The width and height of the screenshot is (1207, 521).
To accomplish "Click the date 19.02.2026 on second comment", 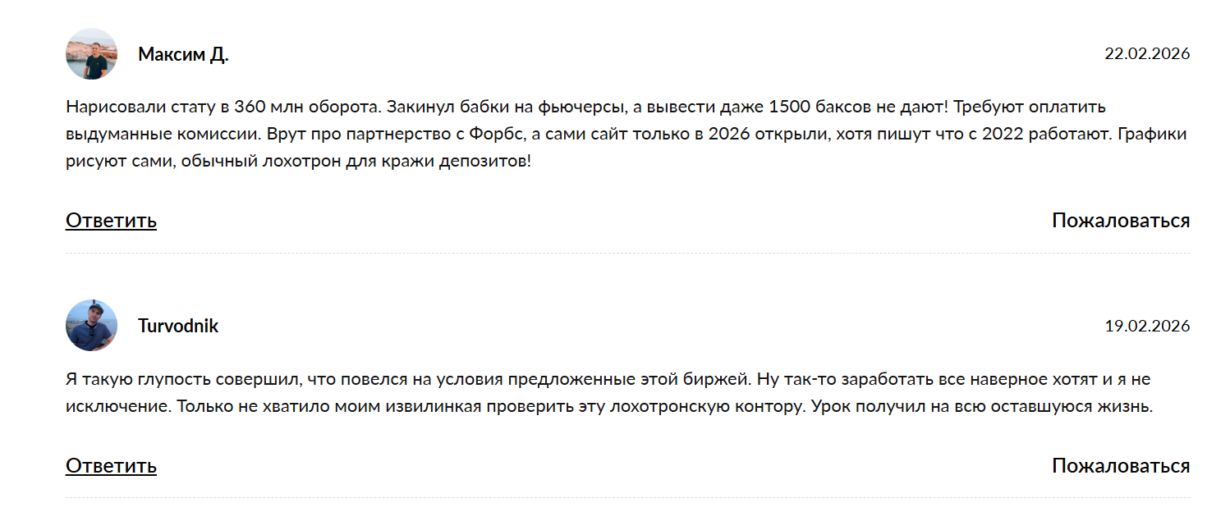I will pyautogui.click(x=1147, y=324).
